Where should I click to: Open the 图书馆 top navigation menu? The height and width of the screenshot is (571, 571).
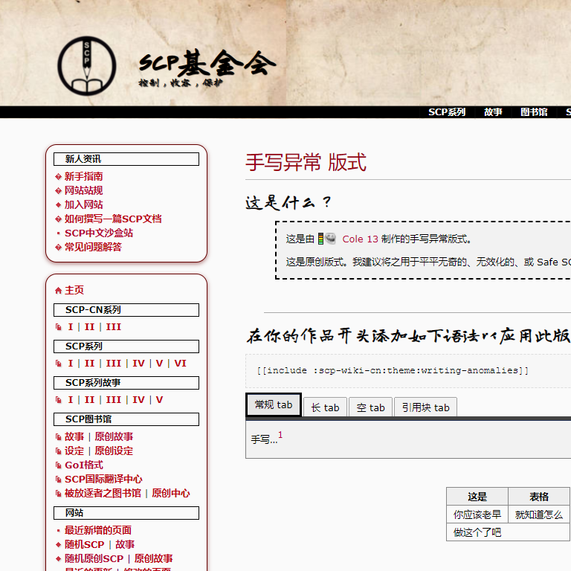tap(534, 112)
